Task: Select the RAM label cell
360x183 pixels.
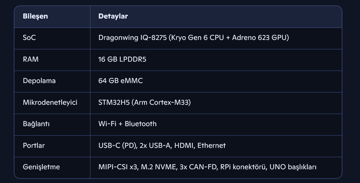Action: pos(31,59)
